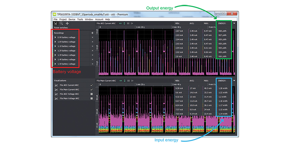The image size is (308, 151).
Task: Fit horizontally in File Main Current ARC graph
Action: click(x=121, y=81)
